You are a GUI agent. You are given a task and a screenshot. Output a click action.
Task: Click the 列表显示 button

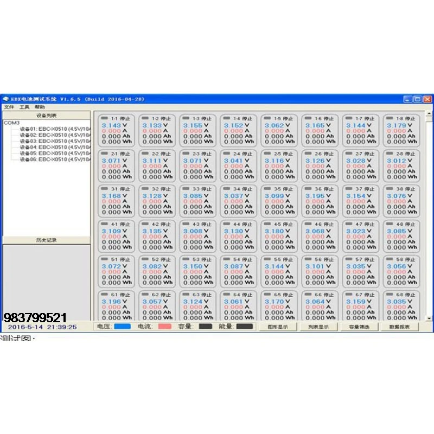318,327
